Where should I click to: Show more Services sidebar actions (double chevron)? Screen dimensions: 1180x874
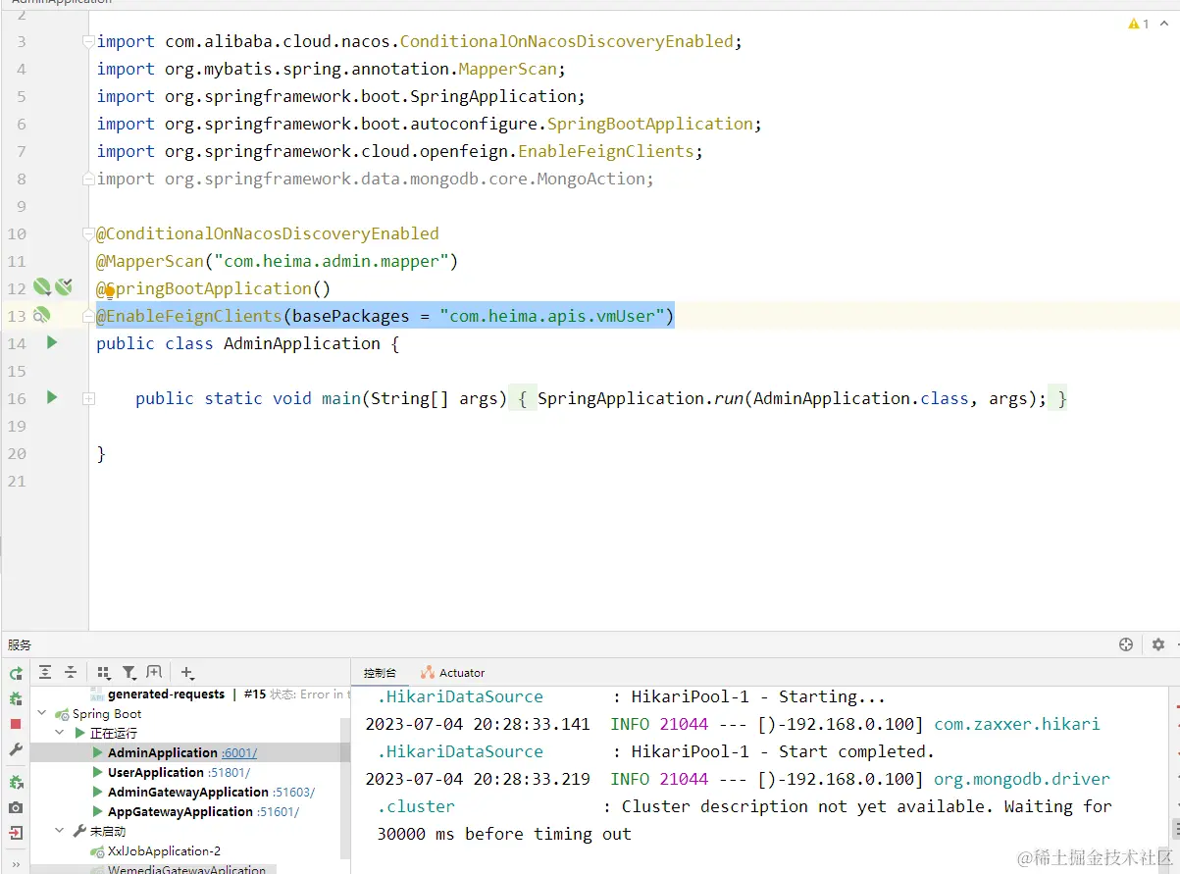[16, 864]
